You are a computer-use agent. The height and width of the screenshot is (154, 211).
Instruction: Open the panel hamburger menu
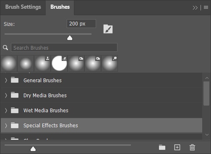click(206, 8)
